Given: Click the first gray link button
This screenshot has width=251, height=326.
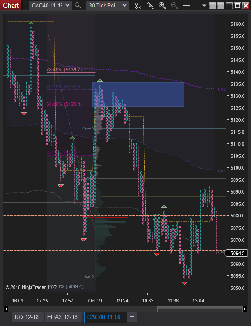Looking at the screenshot, I should click(x=212, y=6).
